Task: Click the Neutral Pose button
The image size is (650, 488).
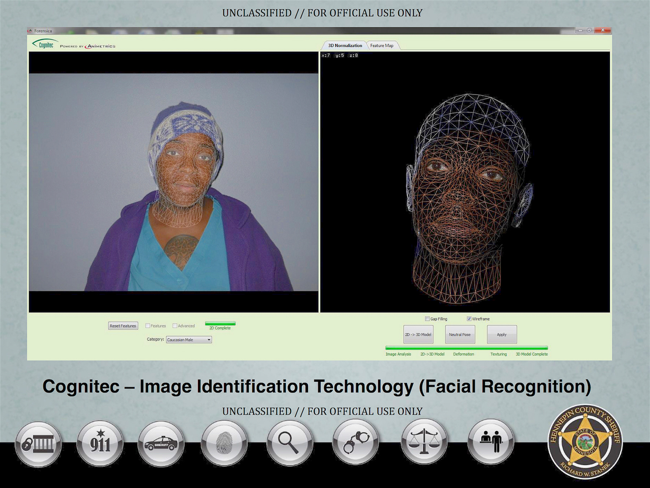Action: [x=460, y=334]
